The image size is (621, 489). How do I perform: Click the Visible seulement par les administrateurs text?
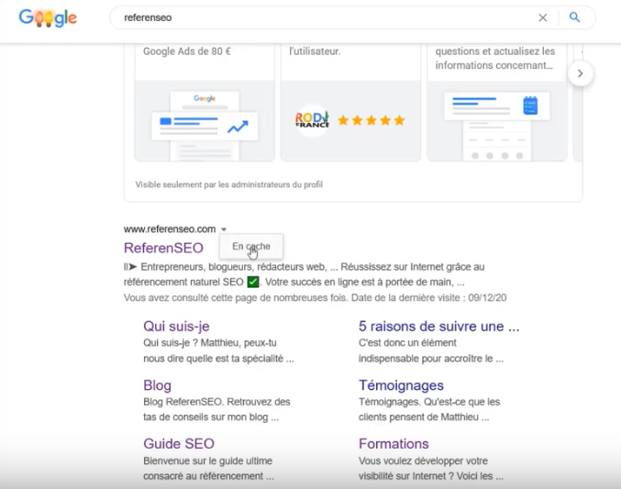(229, 184)
